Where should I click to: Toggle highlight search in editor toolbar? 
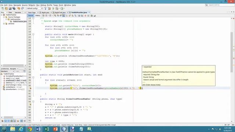(64, 15)
